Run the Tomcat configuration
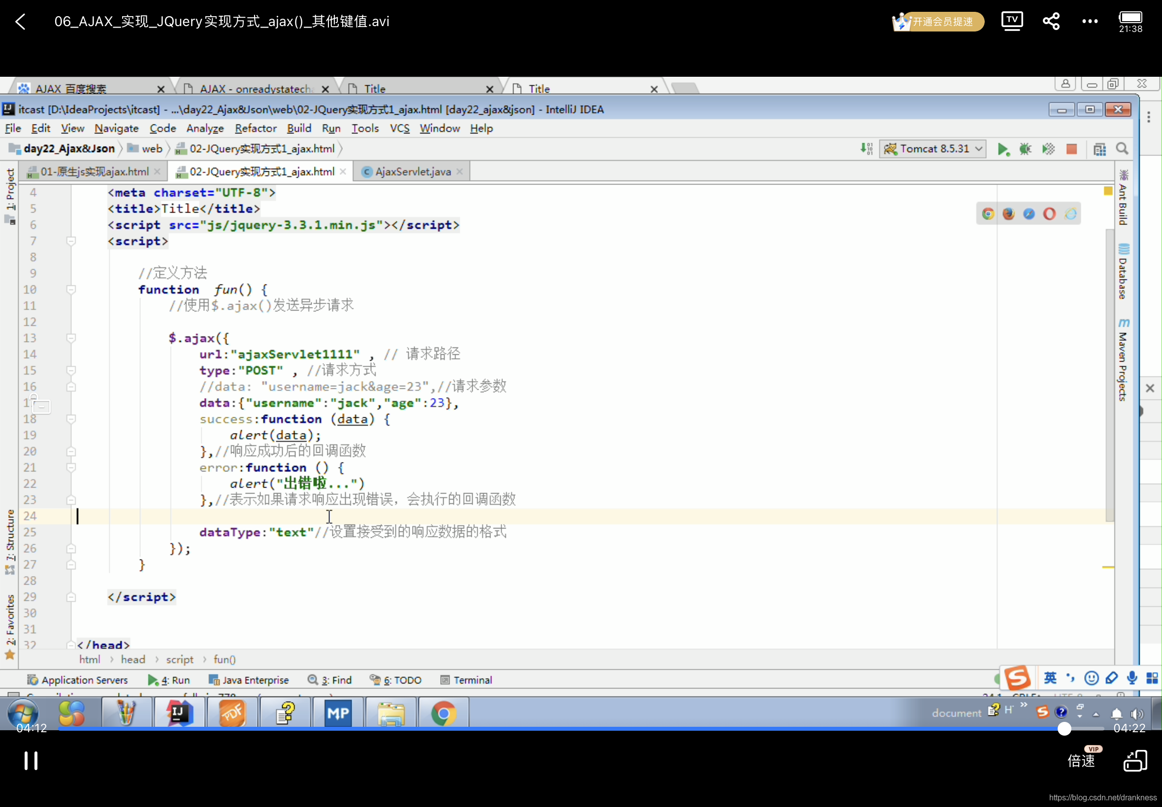 point(1003,149)
